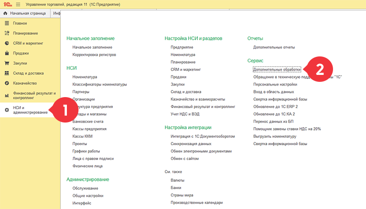Open Номенклатура under НСИ
The width and height of the screenshot is (366, 209).
[x=85, y=77]
